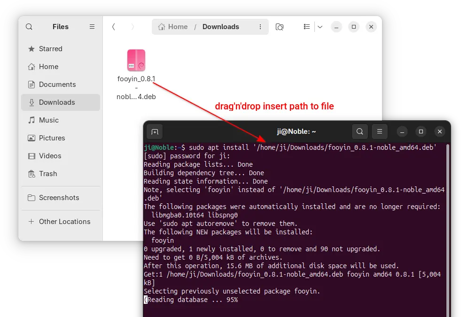Click the Files forward navigation arrow

[x=133, y=27]
